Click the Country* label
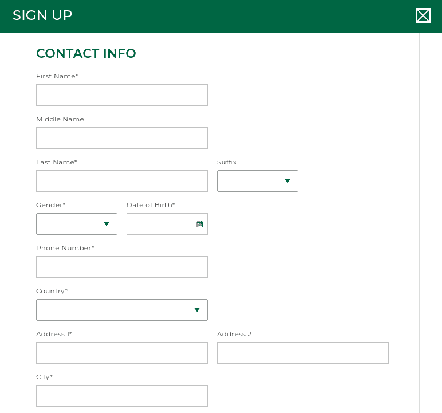The width and height of the screenshot is (442, 413). 52,291
